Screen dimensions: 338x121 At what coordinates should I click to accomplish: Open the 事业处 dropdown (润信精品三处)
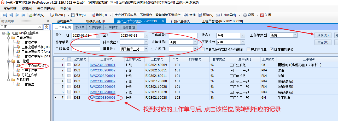[146, 49]
